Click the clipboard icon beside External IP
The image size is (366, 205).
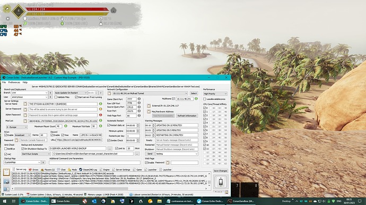[x=149, y=106]
